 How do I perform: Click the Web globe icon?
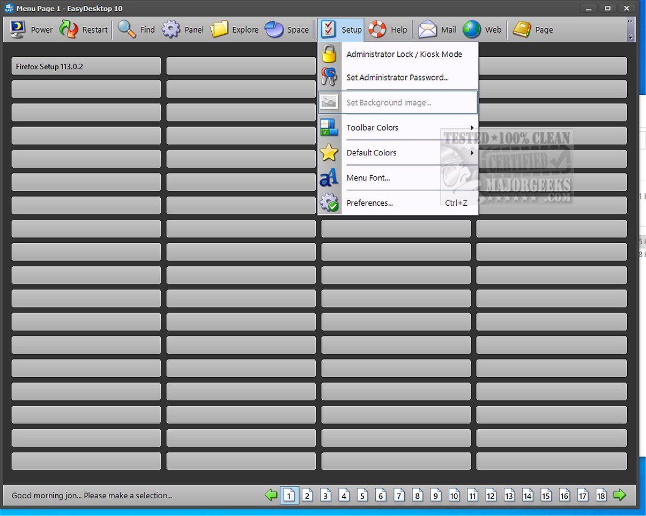tap(472, 29)
